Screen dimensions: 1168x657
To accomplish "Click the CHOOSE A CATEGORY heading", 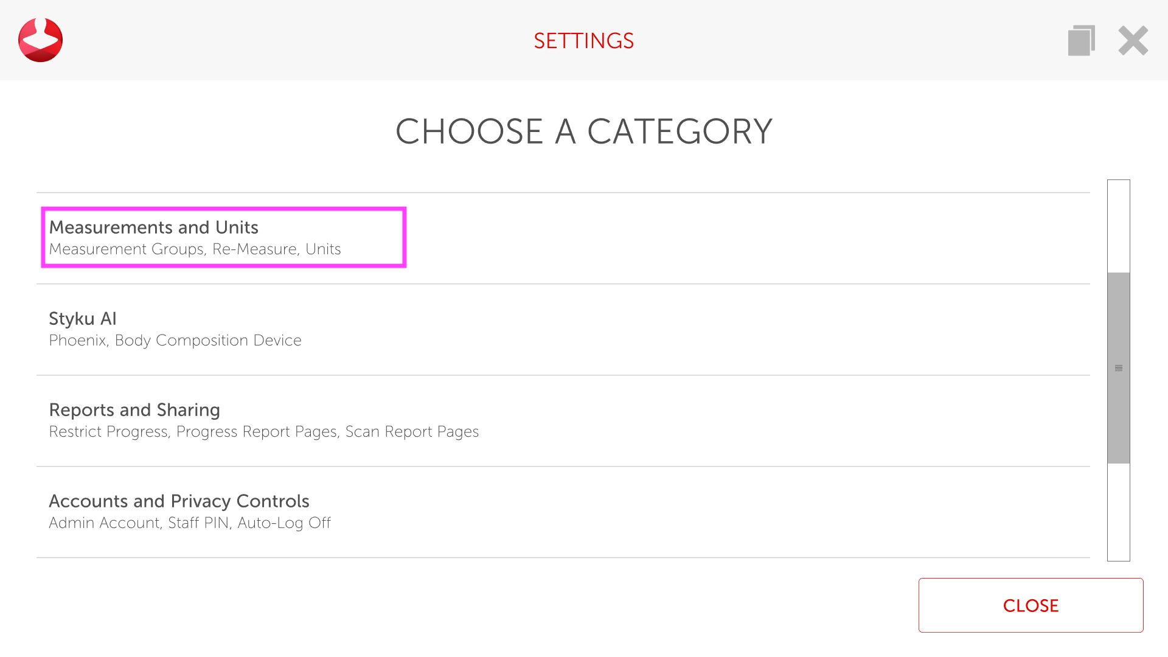I will (x=583, y=131).
